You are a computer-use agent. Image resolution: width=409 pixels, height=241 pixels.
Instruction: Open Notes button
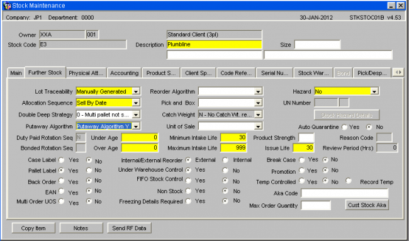point(81,228)
